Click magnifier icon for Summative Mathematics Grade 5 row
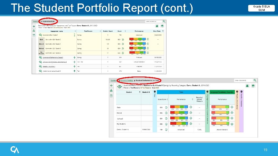The image size is (278, 156). tap(40, 57)
